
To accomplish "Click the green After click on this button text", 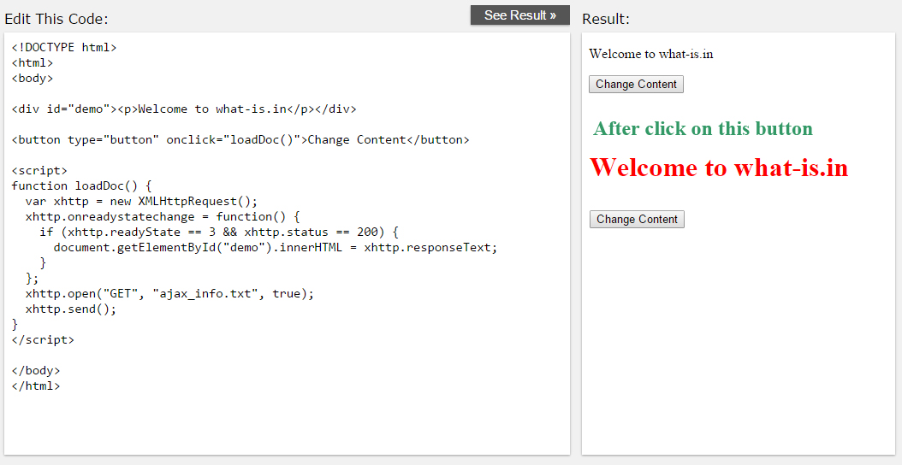I will point(703,128).
